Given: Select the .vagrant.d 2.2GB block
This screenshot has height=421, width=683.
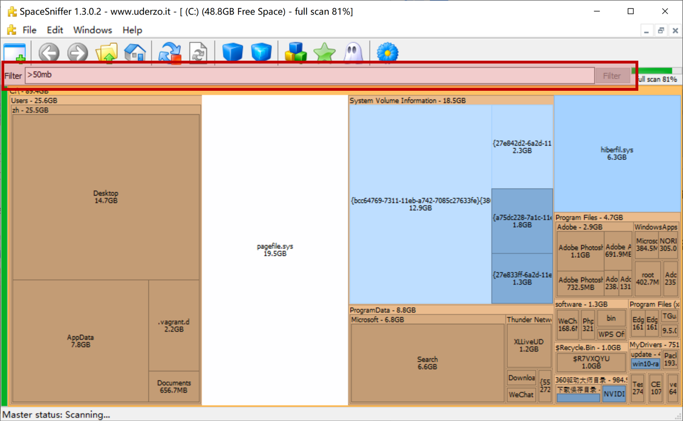Looking at the screenshot, I should (174, 326).
